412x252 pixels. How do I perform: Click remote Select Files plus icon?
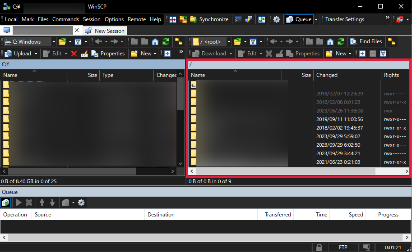(362, 54)
